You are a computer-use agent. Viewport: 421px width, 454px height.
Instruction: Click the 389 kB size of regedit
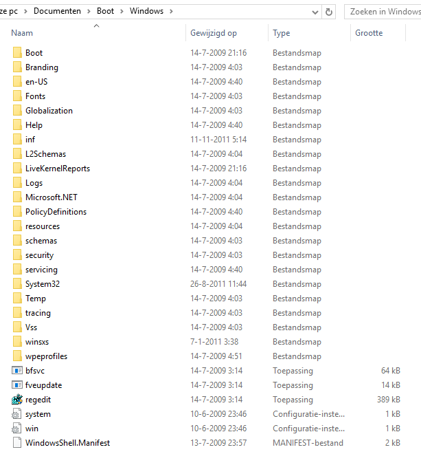389,400
